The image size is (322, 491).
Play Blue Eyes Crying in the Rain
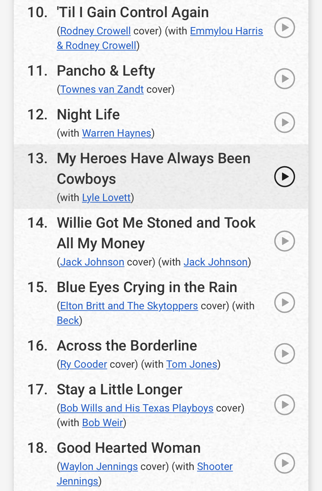(x=285, y=302)
